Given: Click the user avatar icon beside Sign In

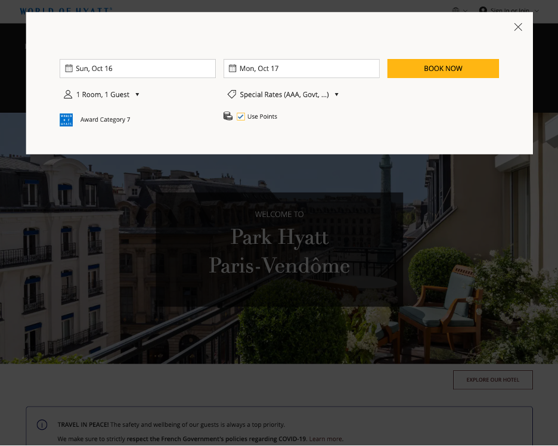Looking at the screenshot, I should [482, 10].
